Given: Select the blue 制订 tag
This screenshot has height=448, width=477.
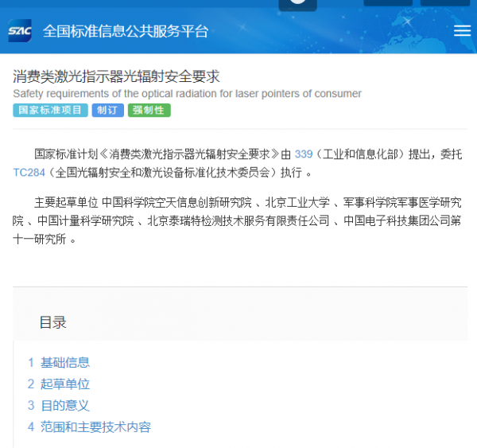Looking at the screenshot, I should [x=107, y=111].
